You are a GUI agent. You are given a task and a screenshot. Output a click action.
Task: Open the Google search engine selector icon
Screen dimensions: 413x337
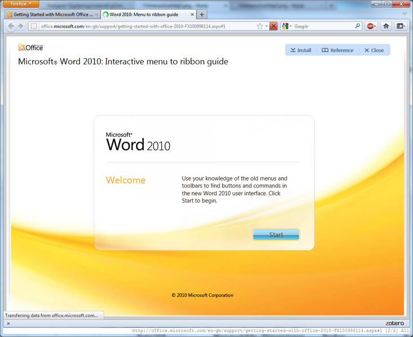[285, 26]
